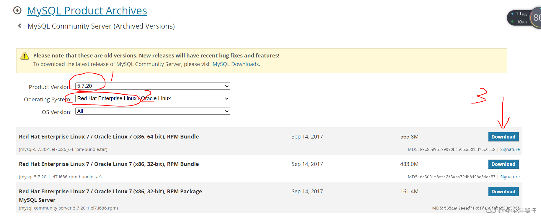
Task: Select the MySQL Server package subtitle
Action: (x=37, y=200)
